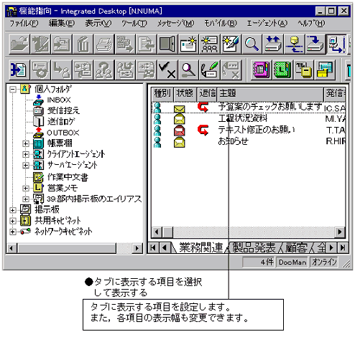Click the yellow clipboard copy icon
This screenshot has height=342, width=355.
coord(303,70)
